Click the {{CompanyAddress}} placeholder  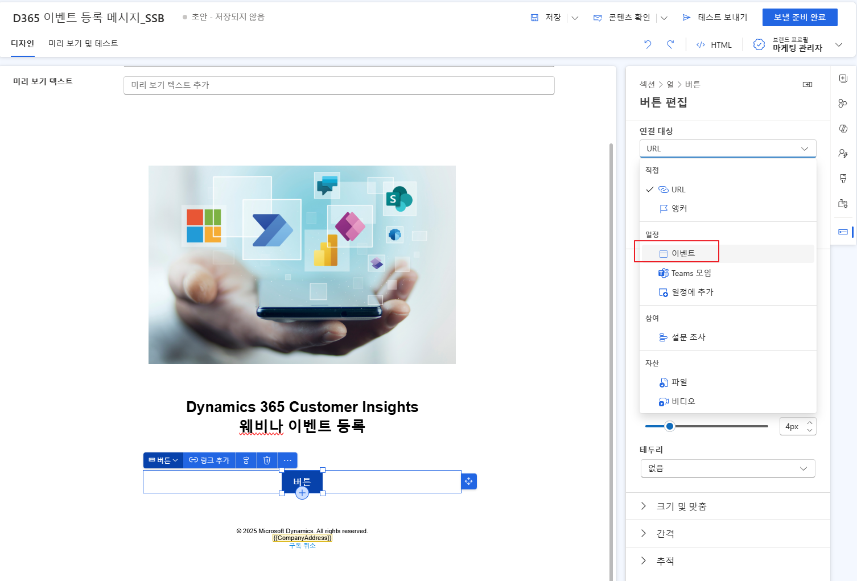pyautogui.click(x=302, y=538)
